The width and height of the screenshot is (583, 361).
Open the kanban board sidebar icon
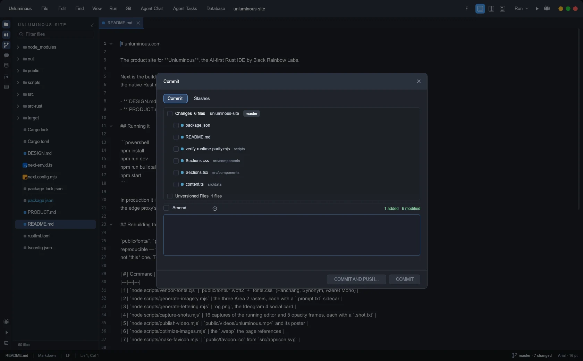[6, 76]
